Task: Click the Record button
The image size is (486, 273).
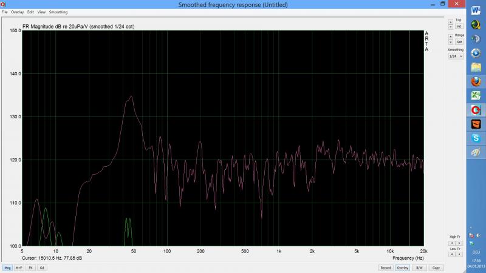Action: click(x=385, y=268)
